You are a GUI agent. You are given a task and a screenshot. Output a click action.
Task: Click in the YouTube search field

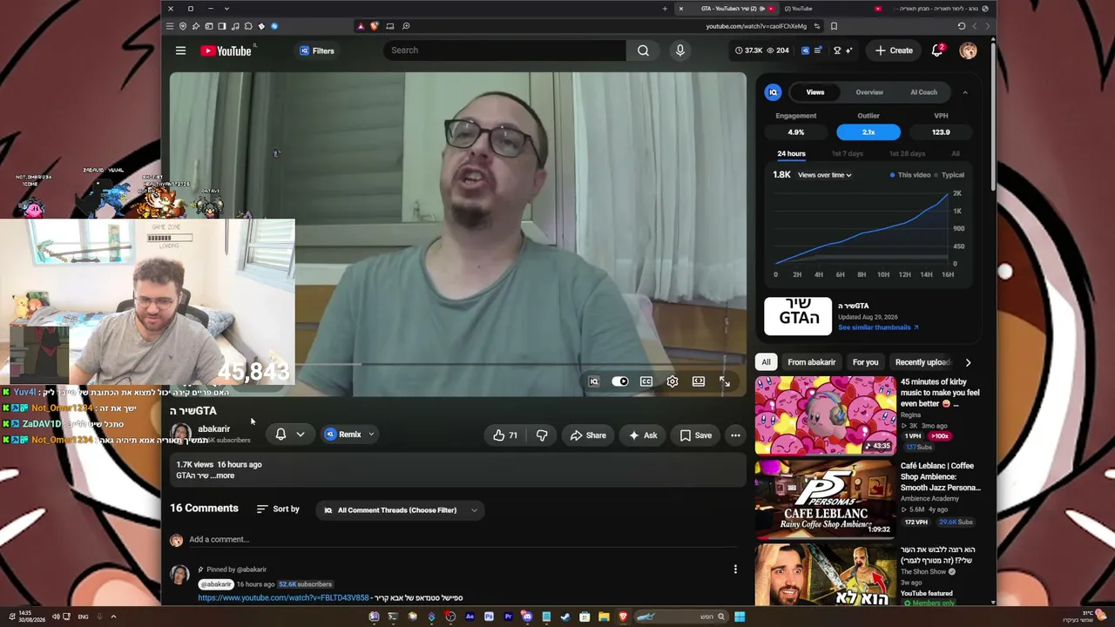point(504,51)
